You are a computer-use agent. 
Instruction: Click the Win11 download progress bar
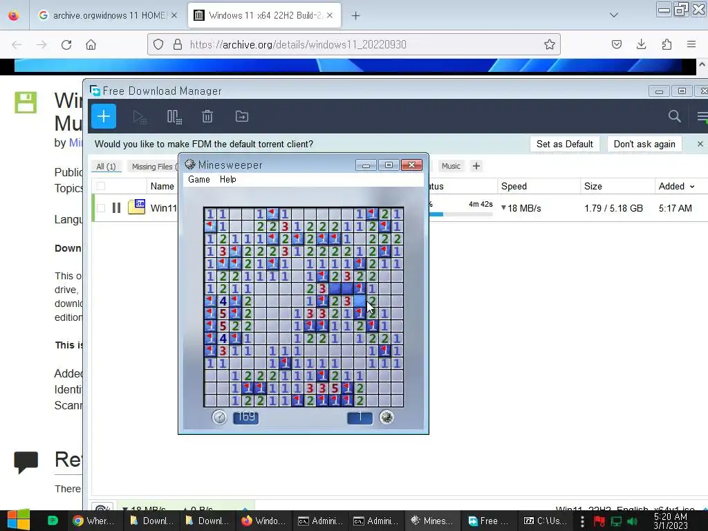coord(460,214)
